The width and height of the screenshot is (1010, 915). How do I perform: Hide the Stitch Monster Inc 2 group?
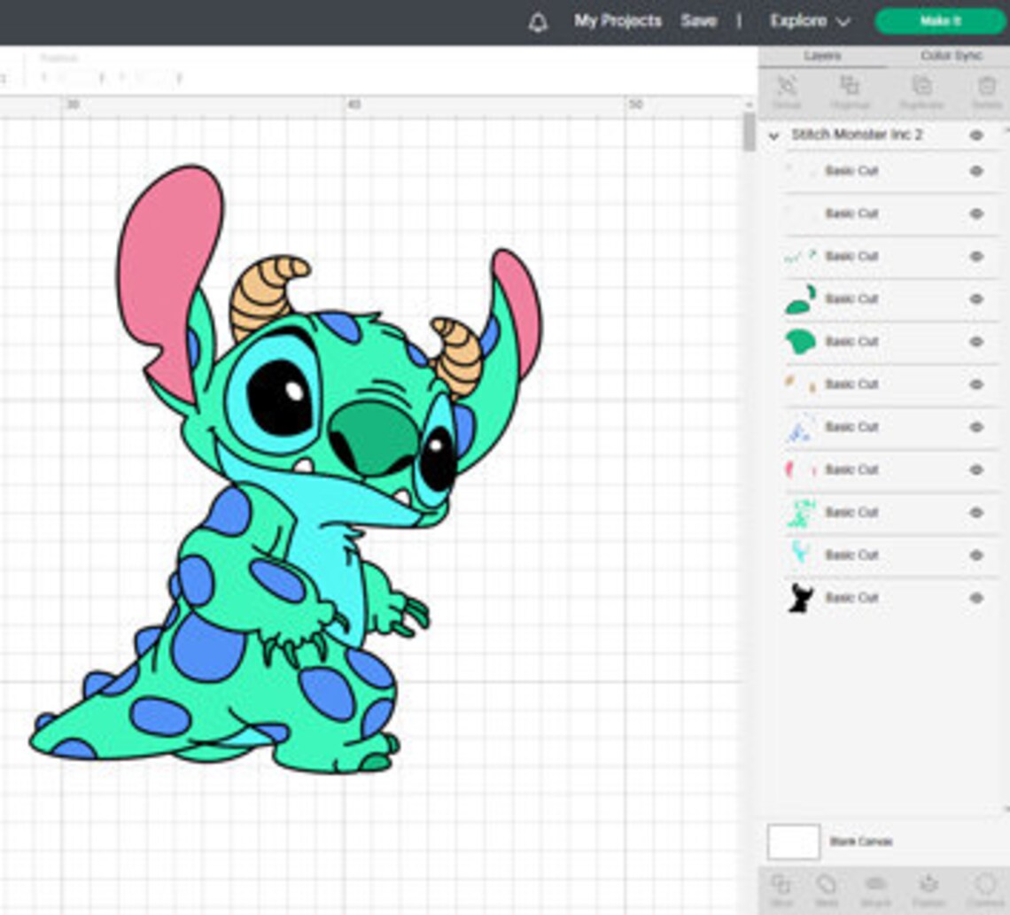(x=977, y=136)
